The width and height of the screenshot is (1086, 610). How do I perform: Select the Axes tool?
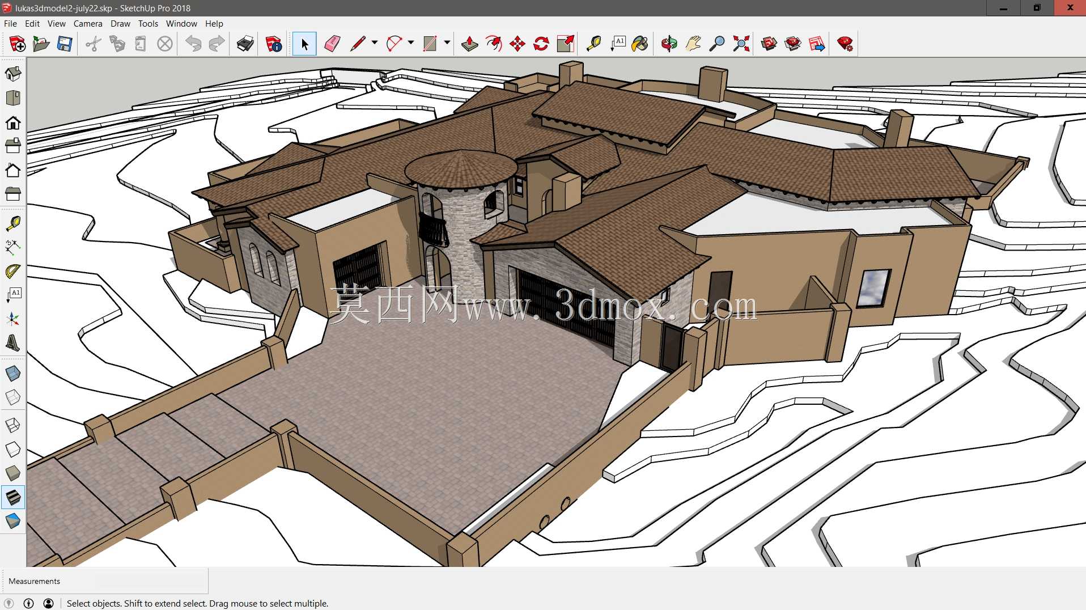(x=13, y=319)
